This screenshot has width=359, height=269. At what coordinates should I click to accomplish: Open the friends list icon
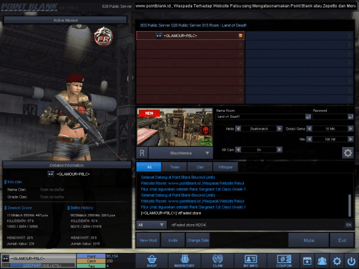[322, 261]
